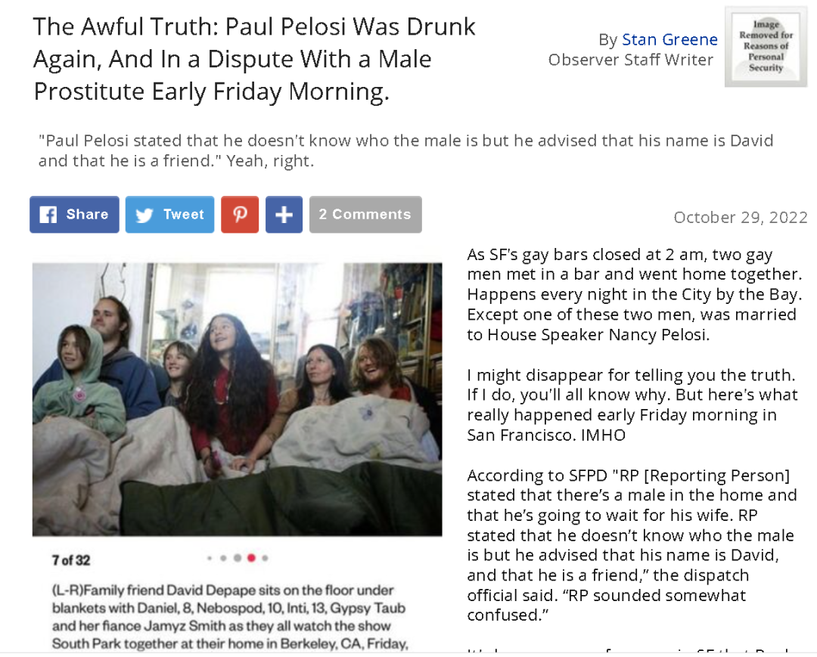Open author Stan Greene's profile link

point(669,39)
